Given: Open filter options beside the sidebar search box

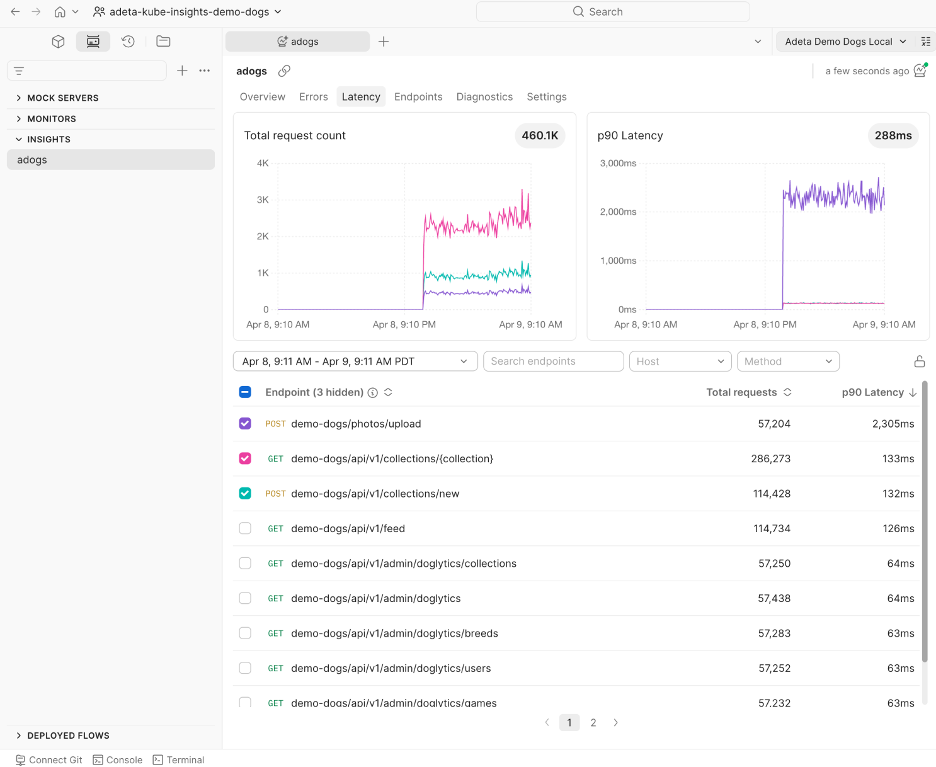Looking at the screenshot, I should click(18, 71).
